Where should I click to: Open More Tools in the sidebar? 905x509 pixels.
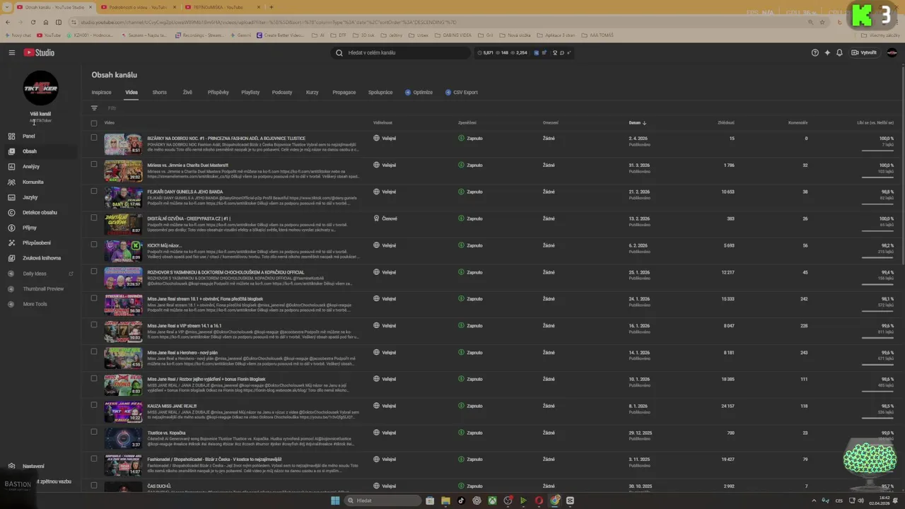[x=35, y=304]
